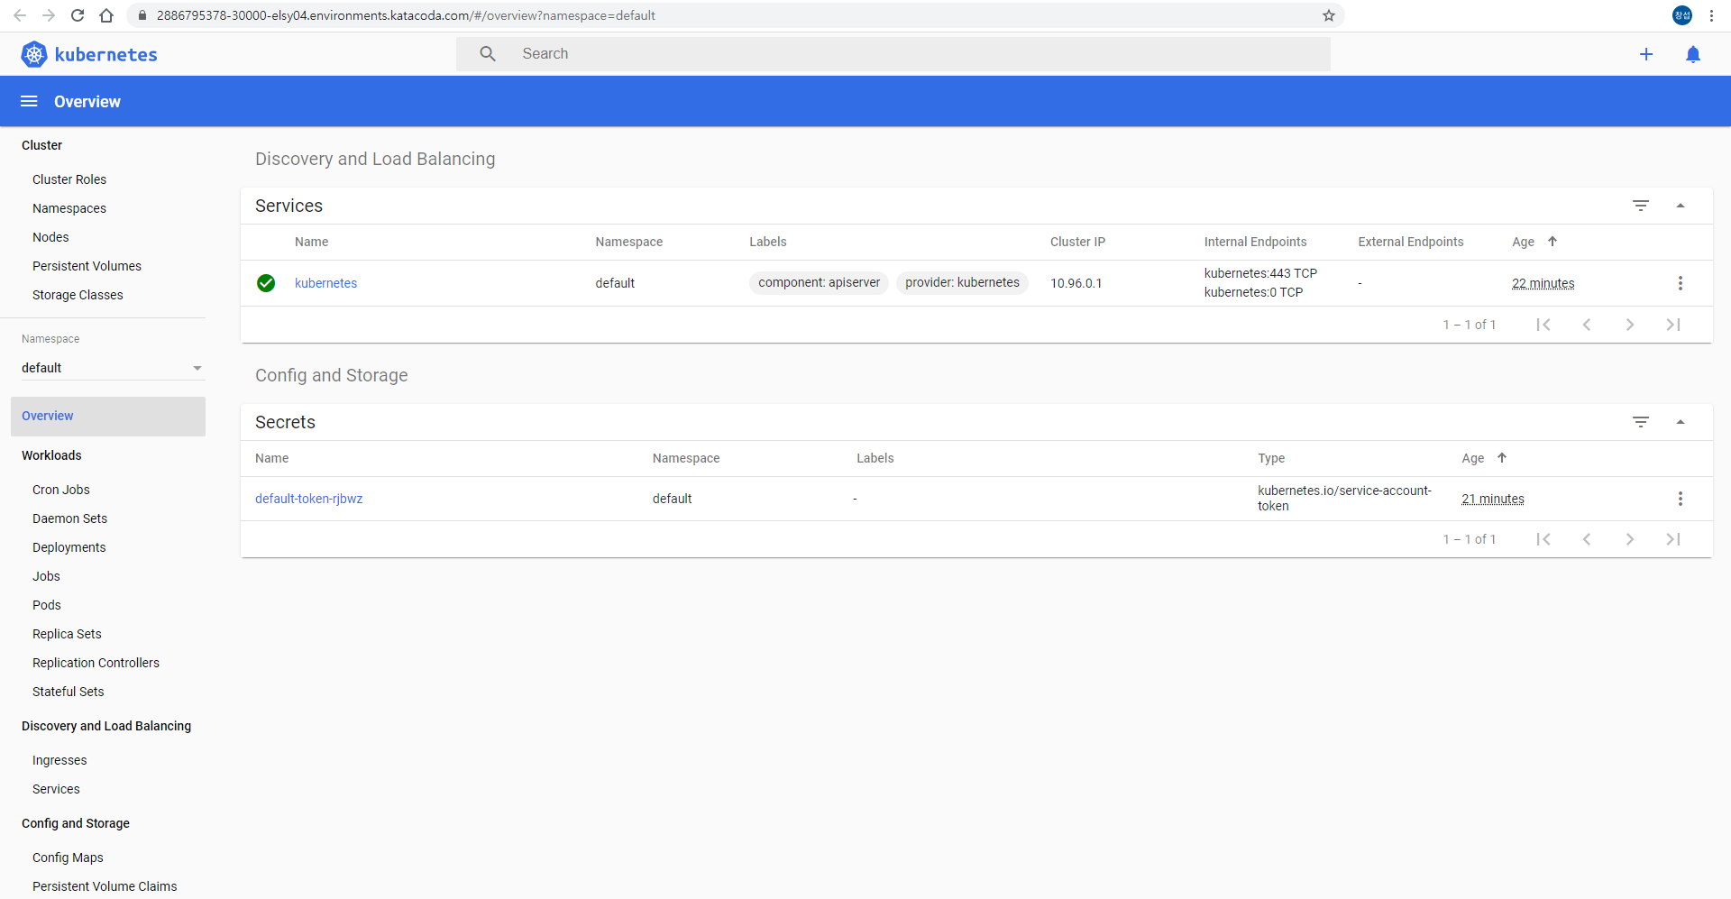Click provider: kubernetes label chip
The height and width of the screenshot is (899, 1731).
pyautogui.click(x=962, y=282)
